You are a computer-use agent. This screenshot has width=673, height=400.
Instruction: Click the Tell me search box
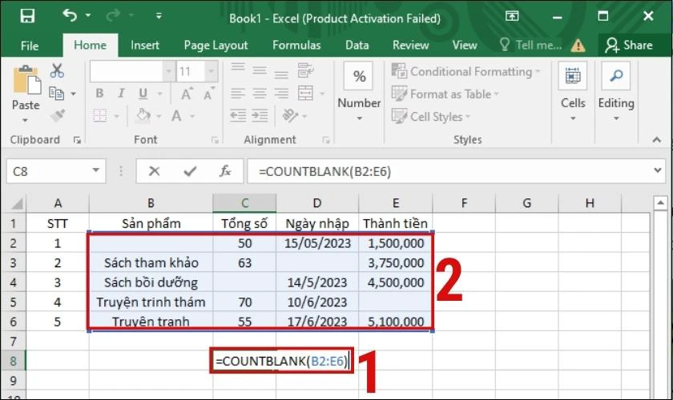[531, 45]
